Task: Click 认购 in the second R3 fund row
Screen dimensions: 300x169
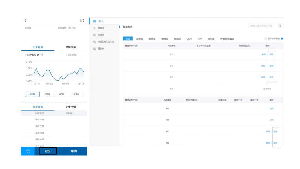Action: [x=271, y=120]
